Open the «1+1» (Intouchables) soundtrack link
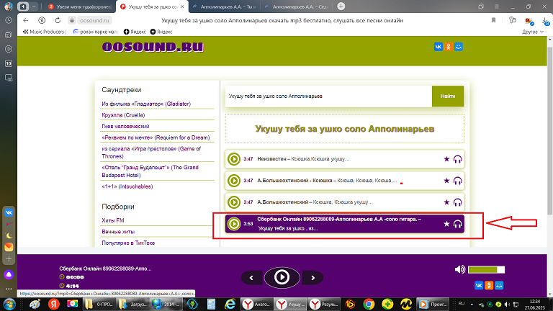 [127, 186]
